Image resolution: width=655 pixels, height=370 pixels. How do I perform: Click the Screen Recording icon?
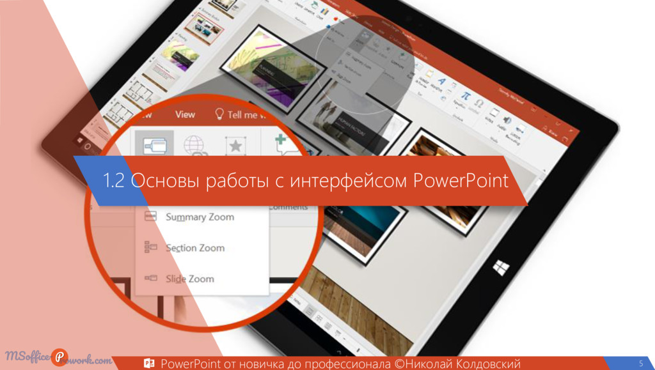pos(520,130)
